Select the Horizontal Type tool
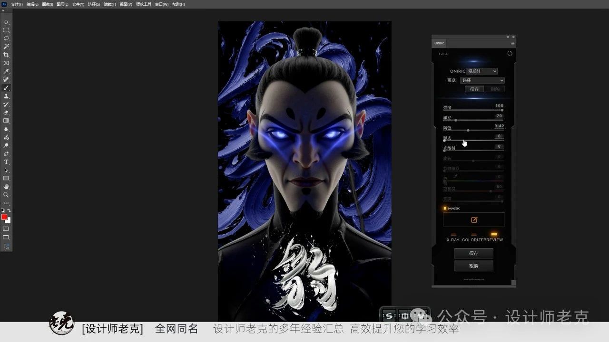This screenshot has width=609, height=342. click(6, 162)
